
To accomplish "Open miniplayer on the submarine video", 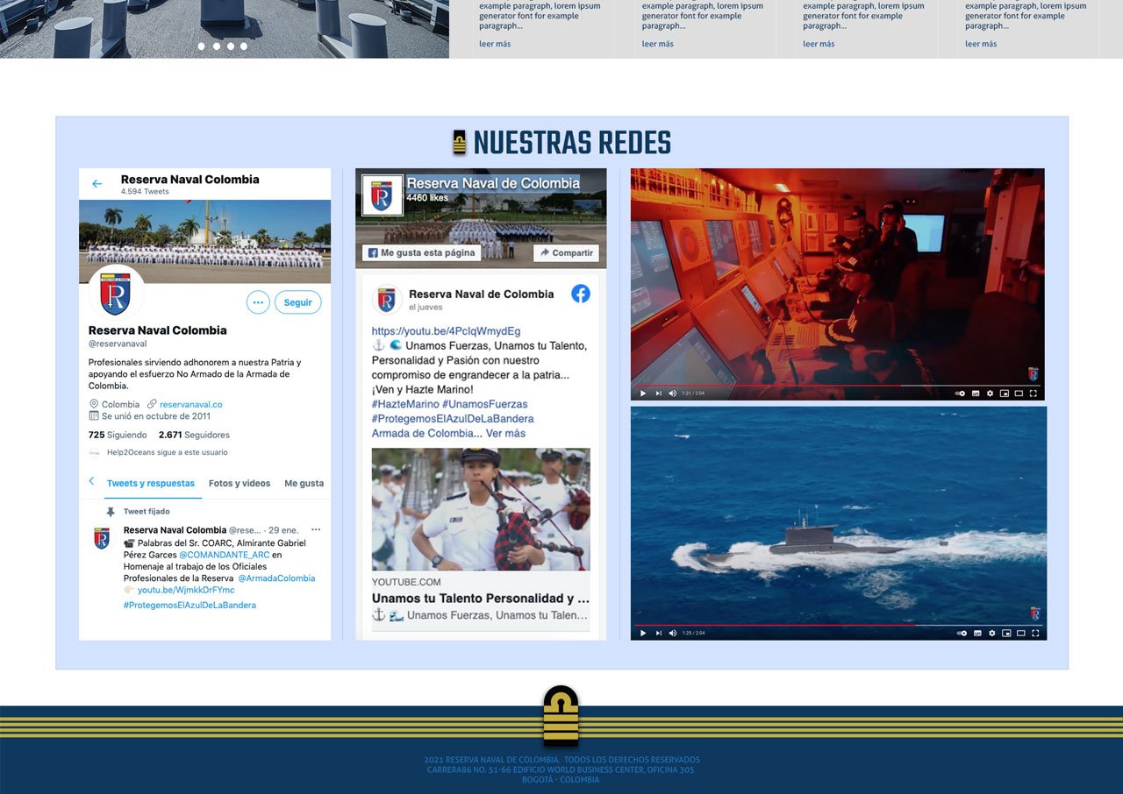I will [x=1005, y=633].
